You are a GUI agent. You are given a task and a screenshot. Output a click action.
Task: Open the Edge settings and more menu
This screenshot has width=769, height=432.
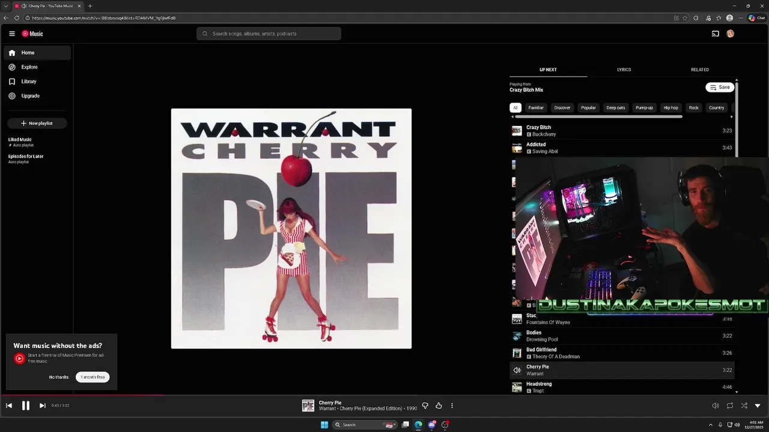(741, 18)
